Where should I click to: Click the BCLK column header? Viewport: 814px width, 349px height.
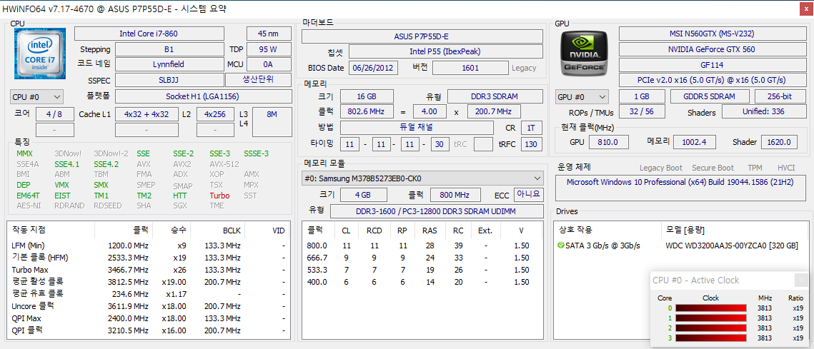tap(219, 231)
